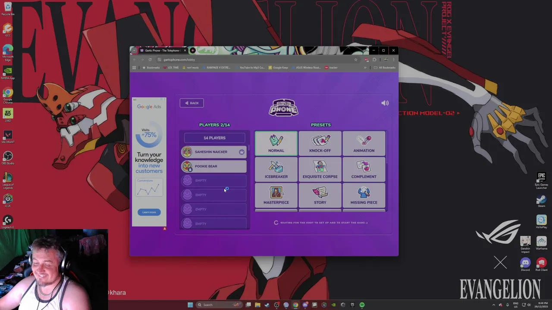Open the YouTube to Mp3 bookmark
Image resolution: width=552 pixels, height=310 pixels.
(x=250, y=68)
